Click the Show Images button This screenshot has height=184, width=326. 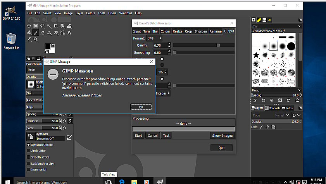[222, 136]
